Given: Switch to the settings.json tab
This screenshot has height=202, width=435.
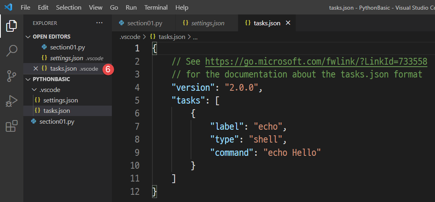Looking at the screenshot, I should (x=207, y=23).
